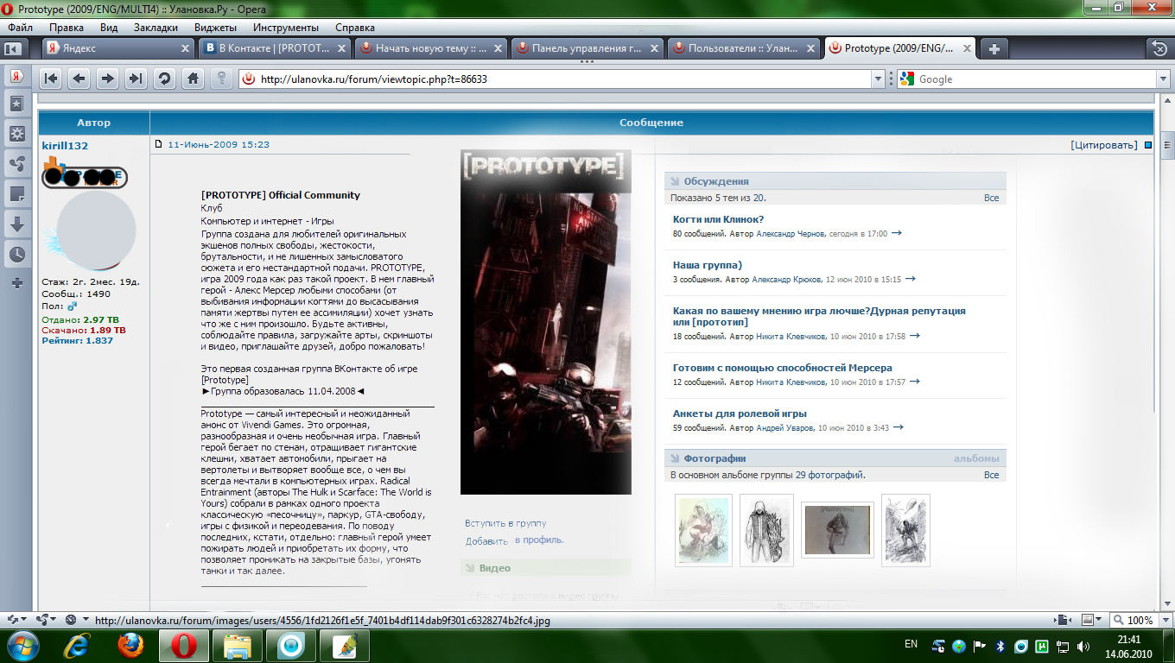Go back to the previous page
The height and width of the screenshot is (663, 1175).
pyautogui.click(x=79, y=79)
